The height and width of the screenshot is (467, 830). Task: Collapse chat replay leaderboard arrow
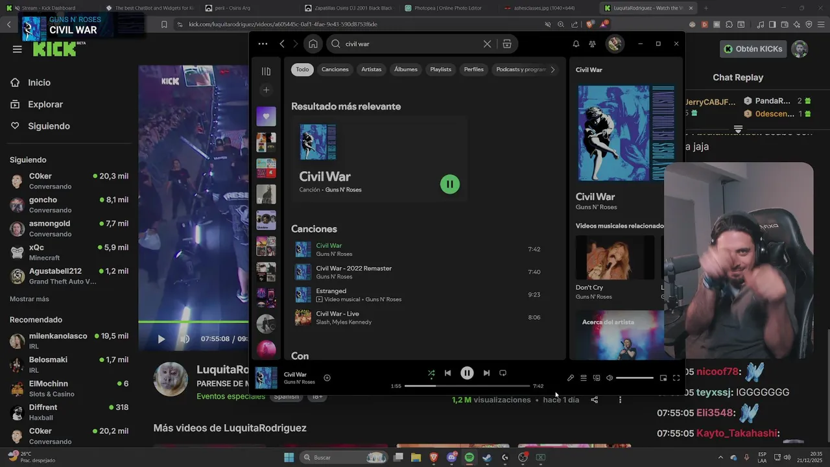point(738,129)
